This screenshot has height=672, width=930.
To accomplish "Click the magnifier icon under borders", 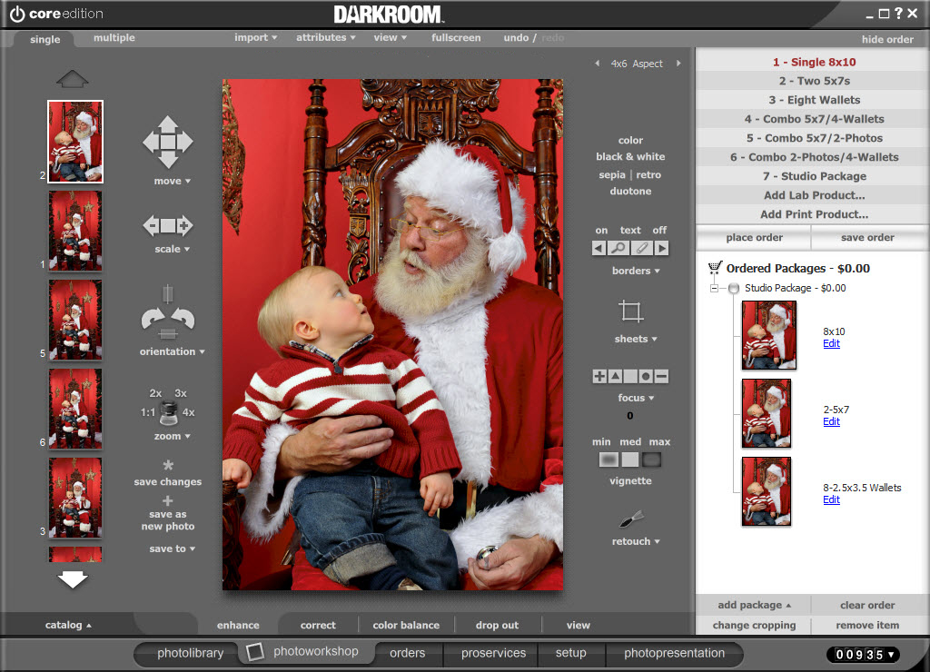I will click(619, 247).
